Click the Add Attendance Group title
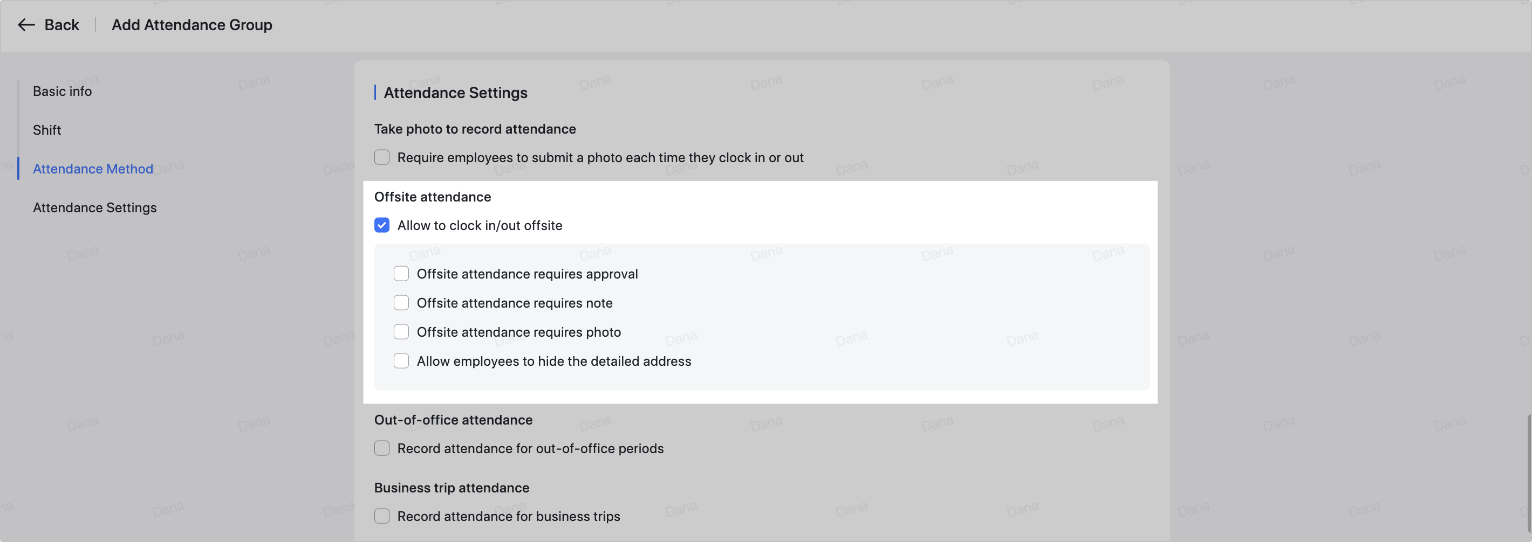 [191, 25]
